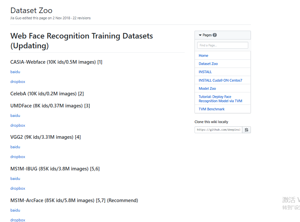300x222 pixels.
Task: Click the dropbox link for MS1M-IBUG
Action: pyautogui.click(x=18, y=188)
